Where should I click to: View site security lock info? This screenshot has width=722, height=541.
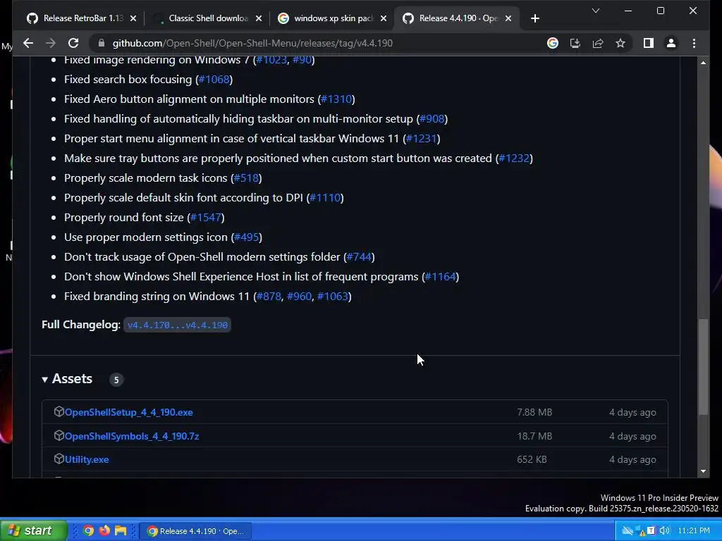102,43
